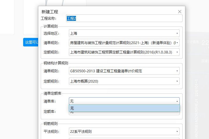
Task: Open the 22系平法规则 dropdown
Action: 124,131
